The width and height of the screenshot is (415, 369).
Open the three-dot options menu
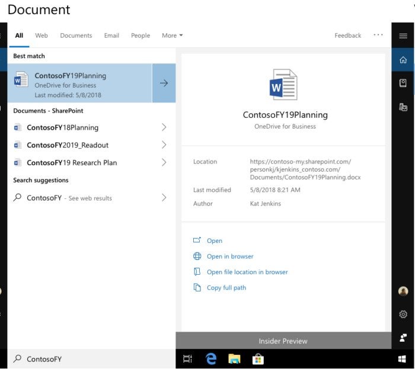point(378,35)
